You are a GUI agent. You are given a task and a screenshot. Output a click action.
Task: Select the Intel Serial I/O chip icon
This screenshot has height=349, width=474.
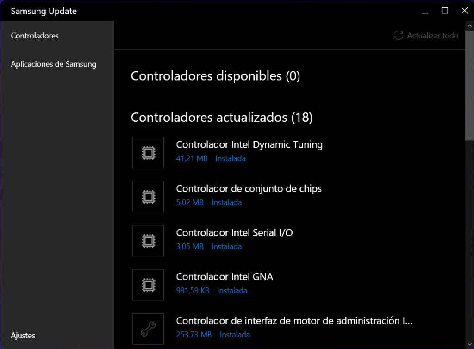tap(148, 241)
